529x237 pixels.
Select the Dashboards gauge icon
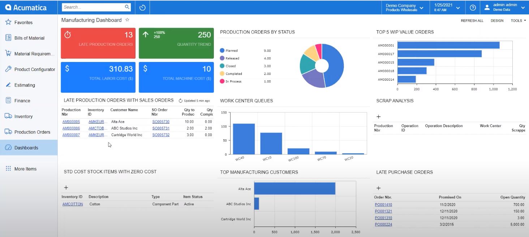tap(8, 147)
